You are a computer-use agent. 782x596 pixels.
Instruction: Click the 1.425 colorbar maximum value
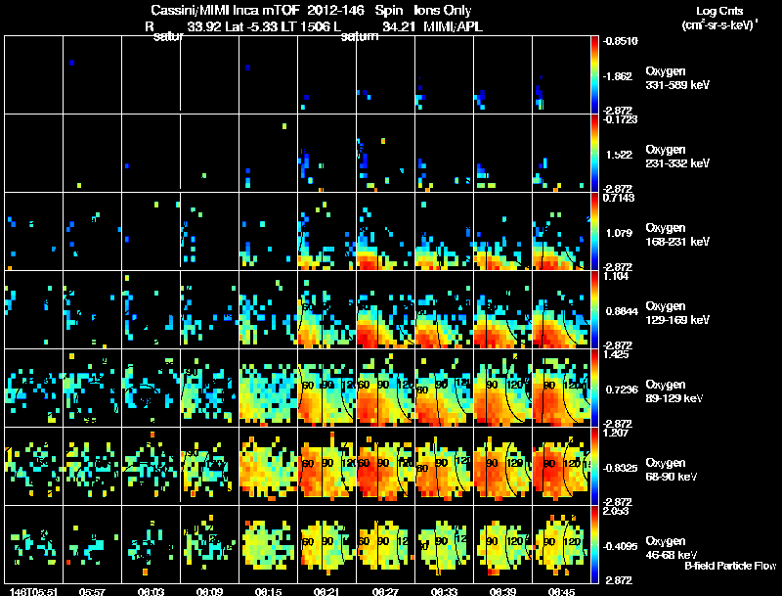coord(617,355)
